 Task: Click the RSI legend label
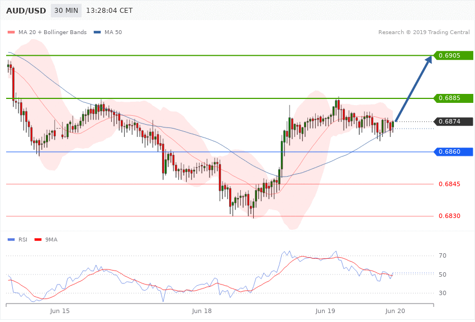(x=23, y=240)
